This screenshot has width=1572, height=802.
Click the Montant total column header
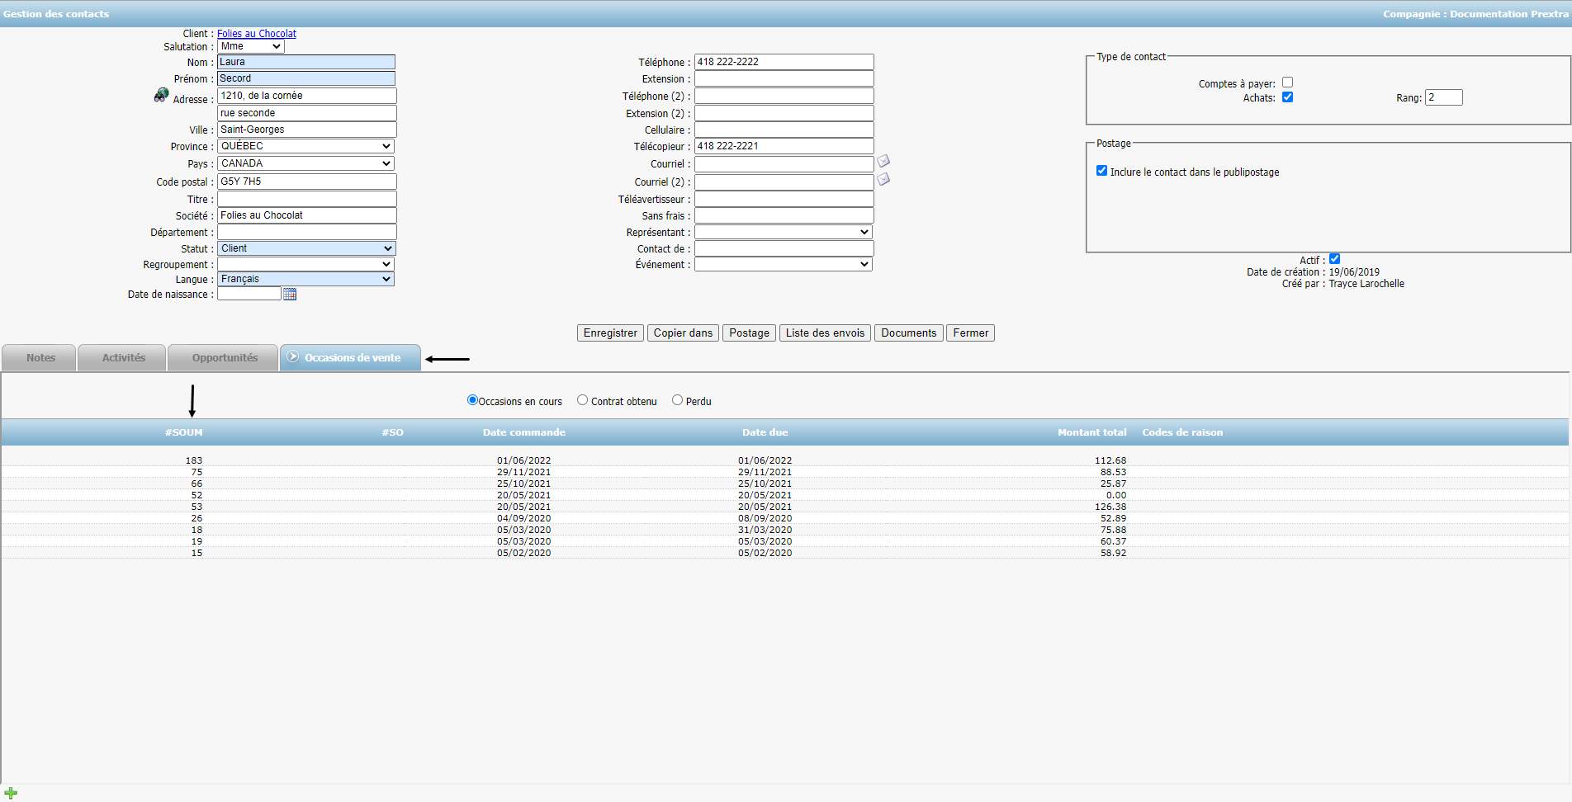(x=1091, y=432)
